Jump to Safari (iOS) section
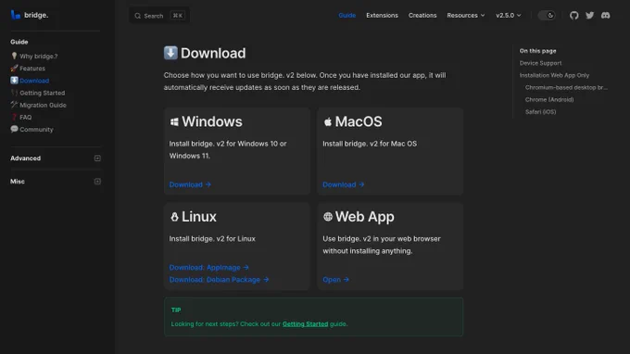This screenshot has height=354, width=630. coord(540,112)
